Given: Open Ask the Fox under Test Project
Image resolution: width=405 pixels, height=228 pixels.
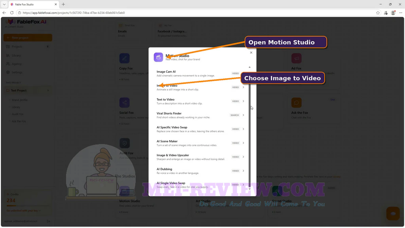Looking at the screenshot, I should click(19, 121).
